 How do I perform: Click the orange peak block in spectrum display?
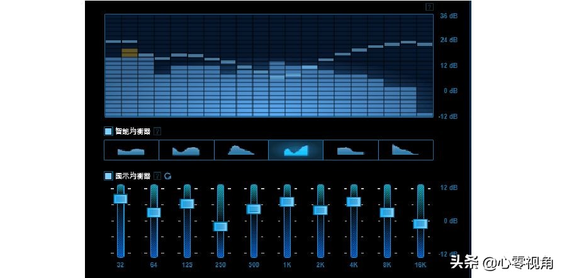pos(130,53)
